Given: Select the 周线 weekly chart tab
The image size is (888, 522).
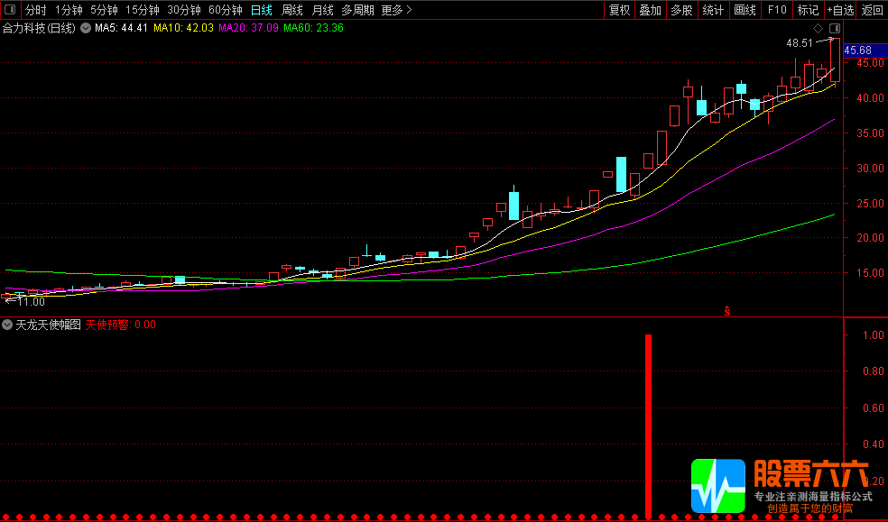Looking at the screenshot, I should (x=292, y=10).
